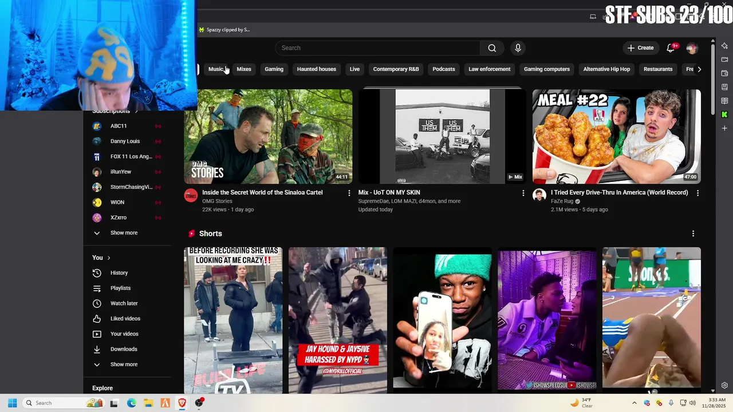Open the green Kick sidebar shortcut

[x=724, y=114]
